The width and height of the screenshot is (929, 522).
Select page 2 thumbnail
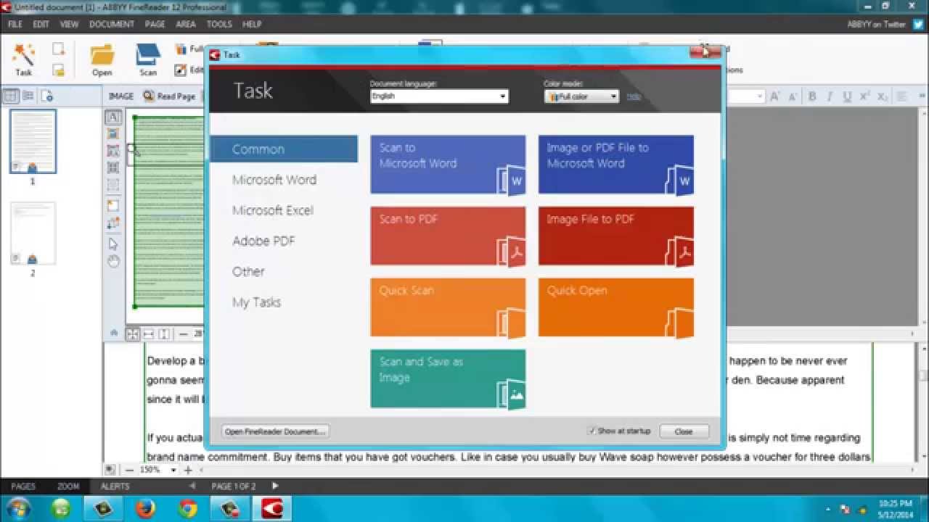(x=33, y=233)
